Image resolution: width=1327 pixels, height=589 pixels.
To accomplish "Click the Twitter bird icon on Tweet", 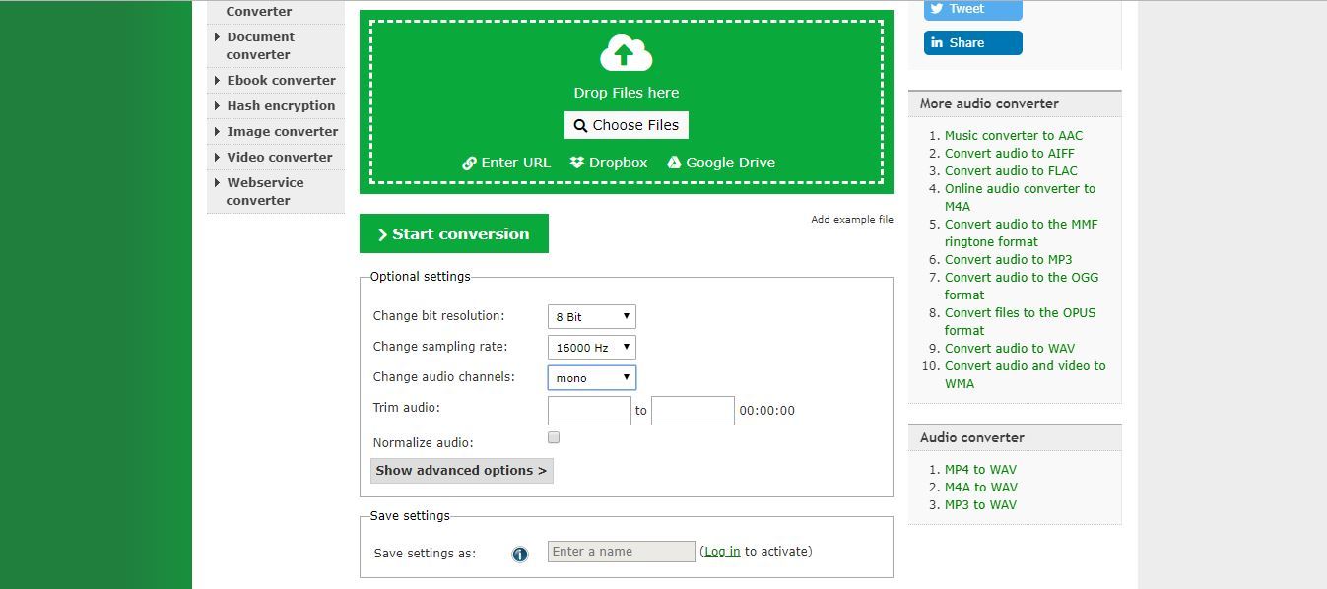I will click(937, 9).
